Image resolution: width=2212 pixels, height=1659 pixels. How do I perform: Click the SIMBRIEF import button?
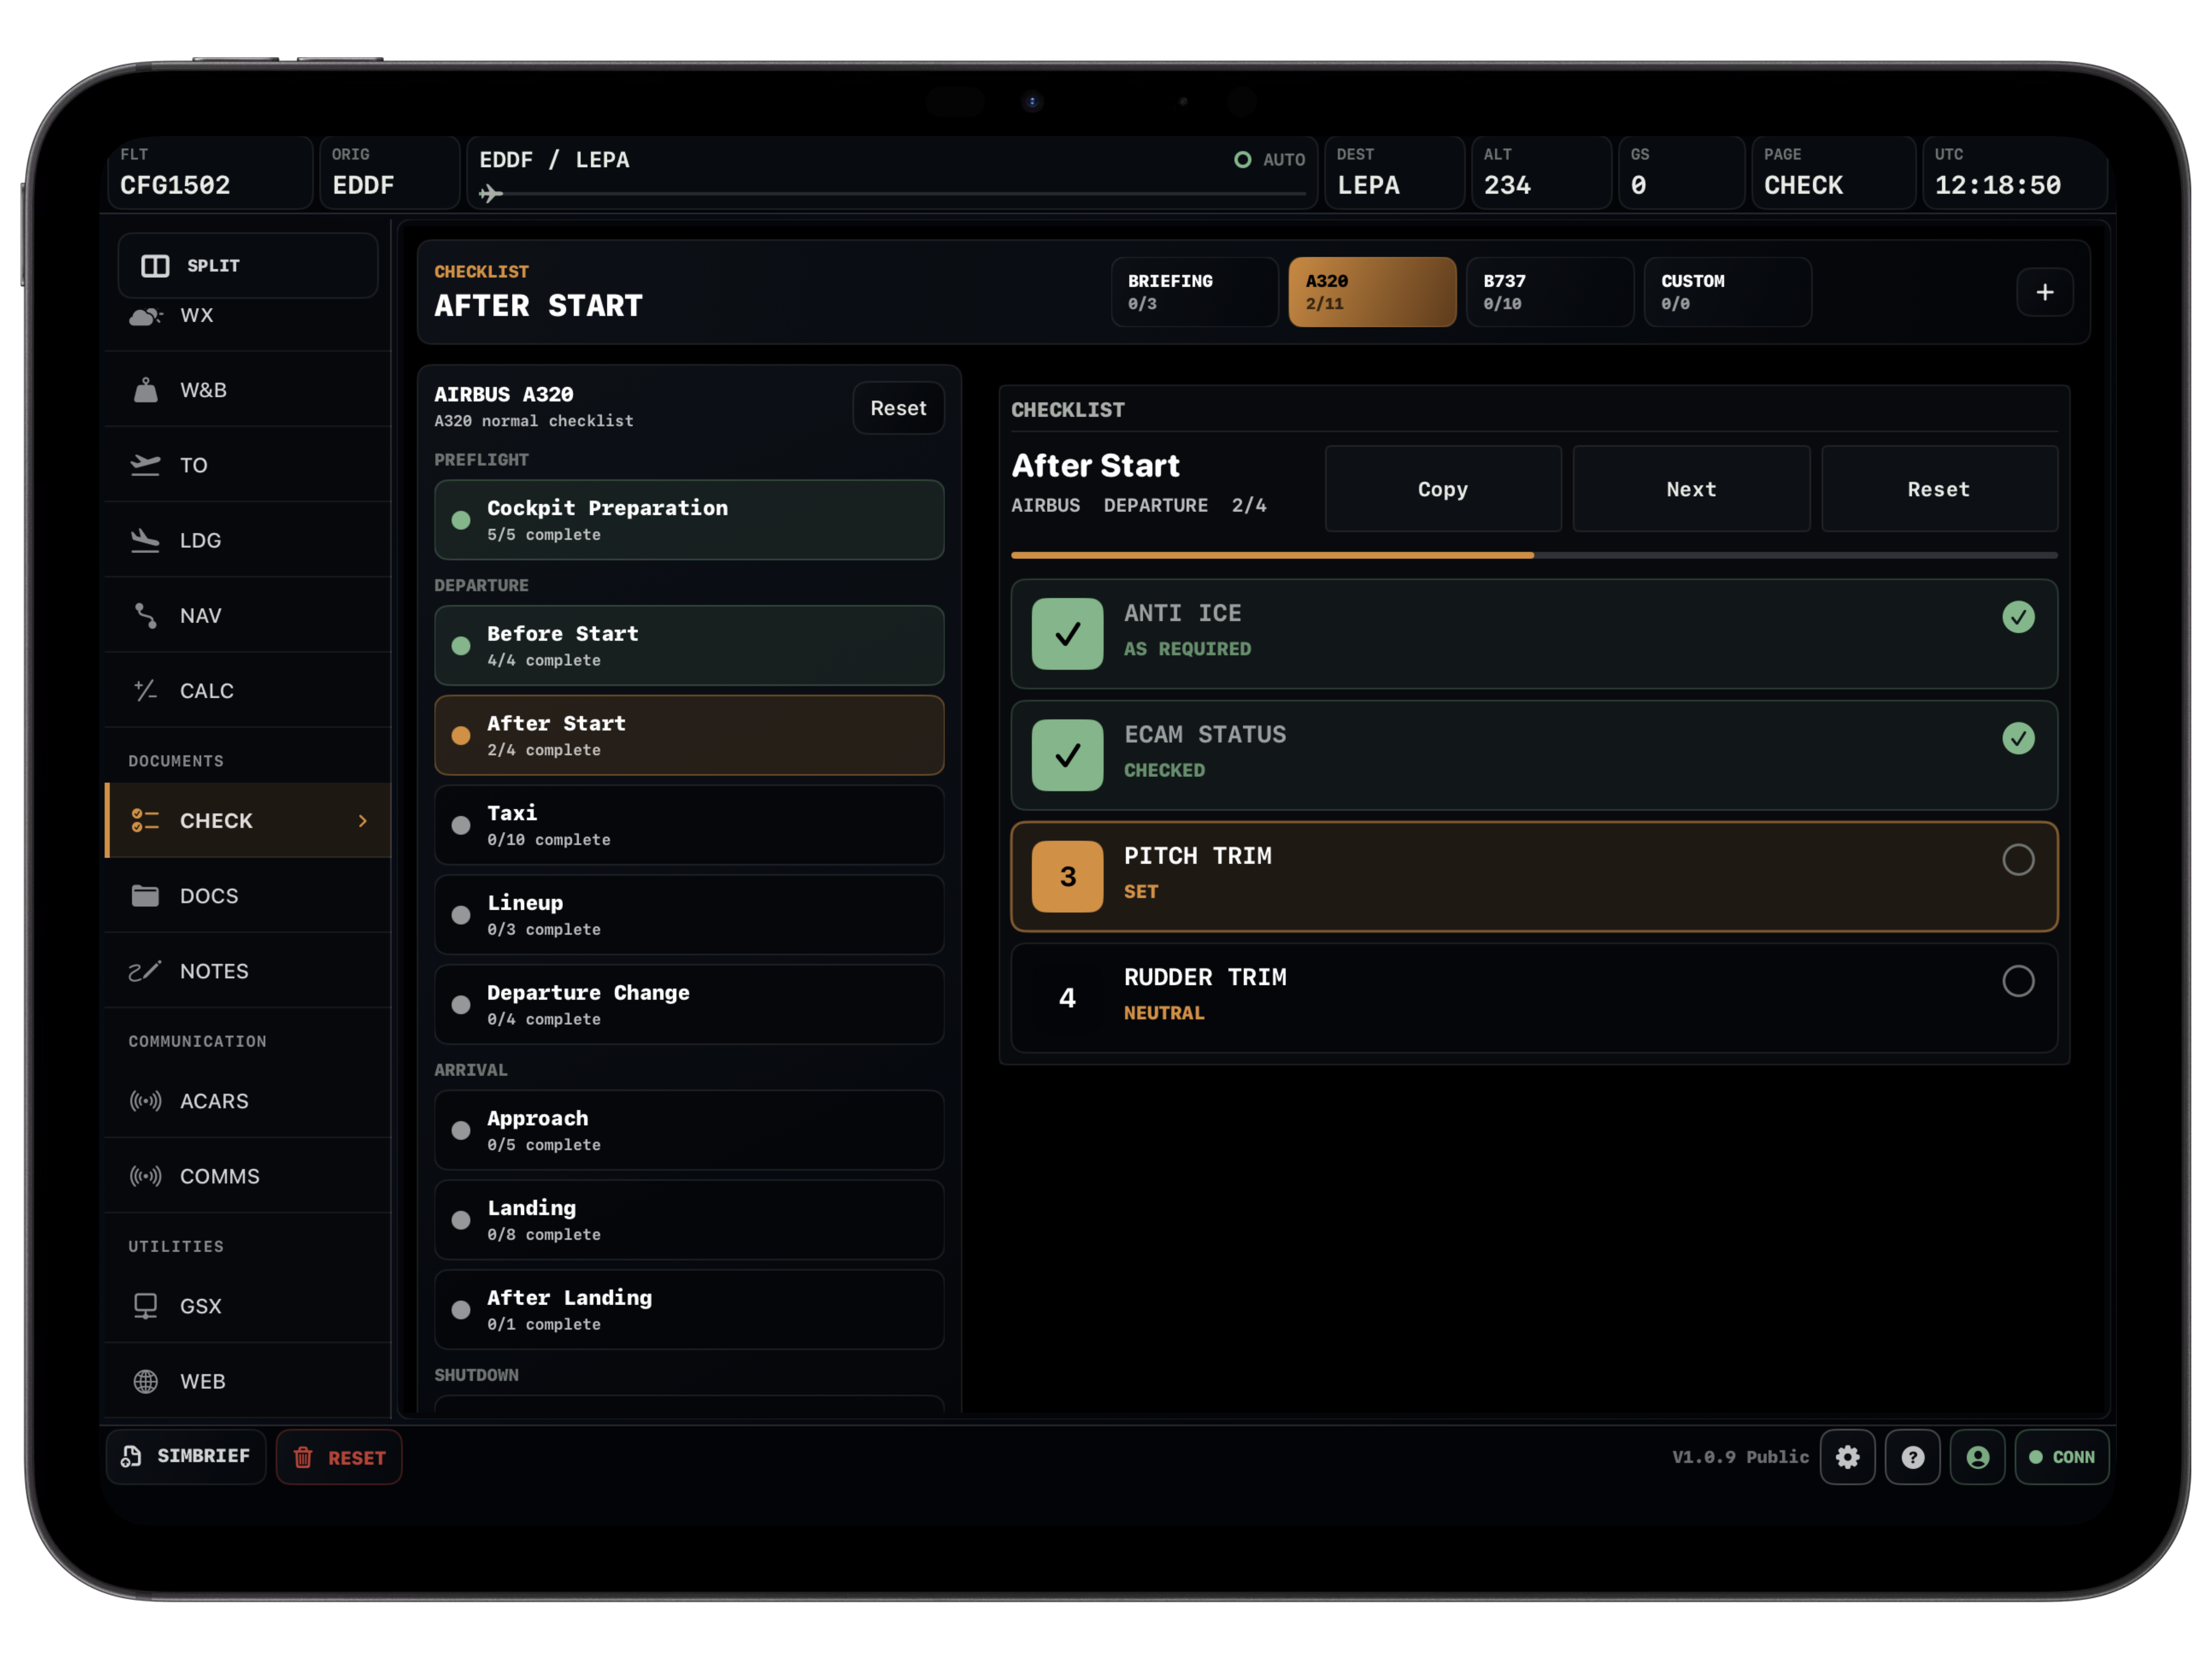[186, 1457]
